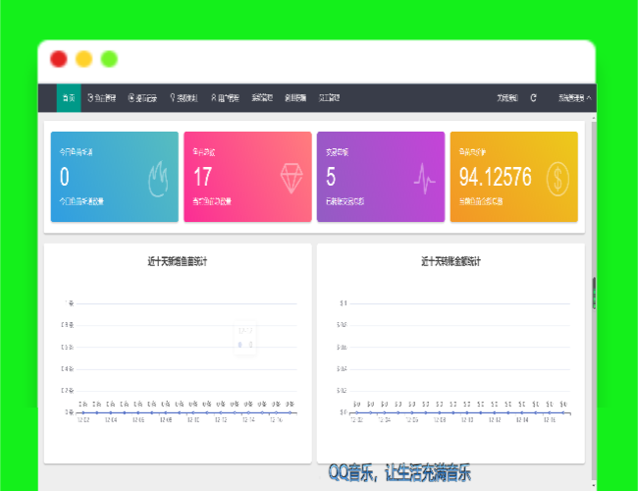The width and height of the screenshot is (638, 491).
Task: Click the dollar coin icon on orange card
Action: (x=558, y=179)
